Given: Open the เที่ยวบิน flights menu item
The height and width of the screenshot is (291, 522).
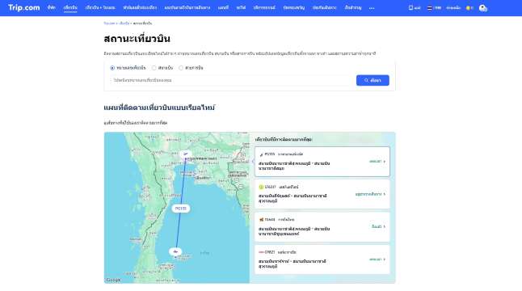Looking at the screenshot, I should 70,7.
